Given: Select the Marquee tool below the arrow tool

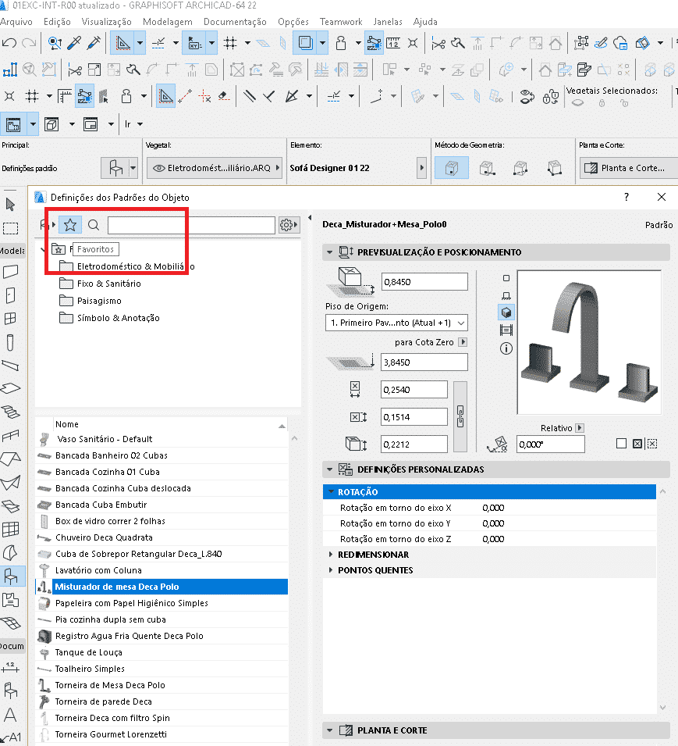Looking at the screenshot, I should coord(10,227).
